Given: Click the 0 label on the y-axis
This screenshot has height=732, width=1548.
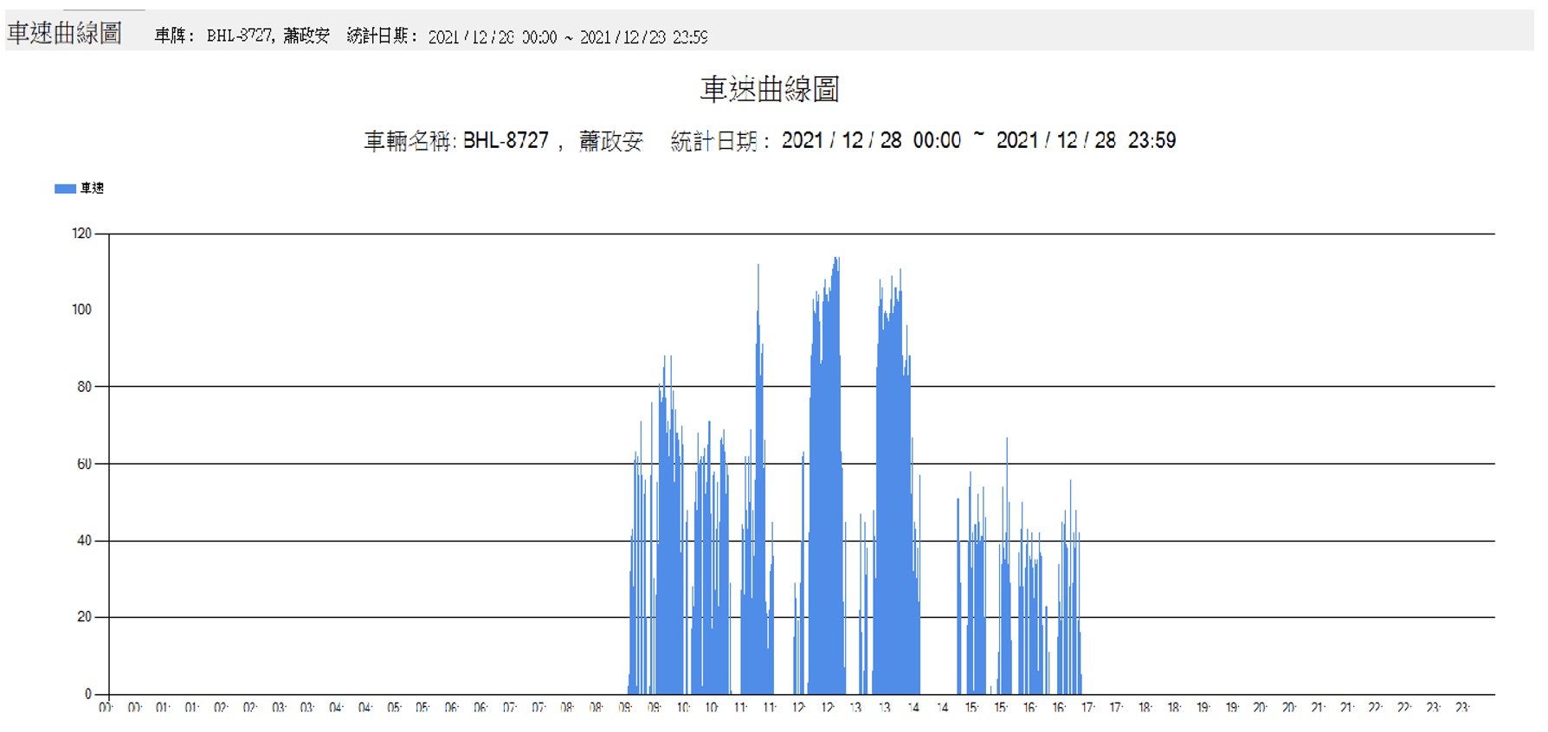Looking at the screenshot, I should coord(87,694).
